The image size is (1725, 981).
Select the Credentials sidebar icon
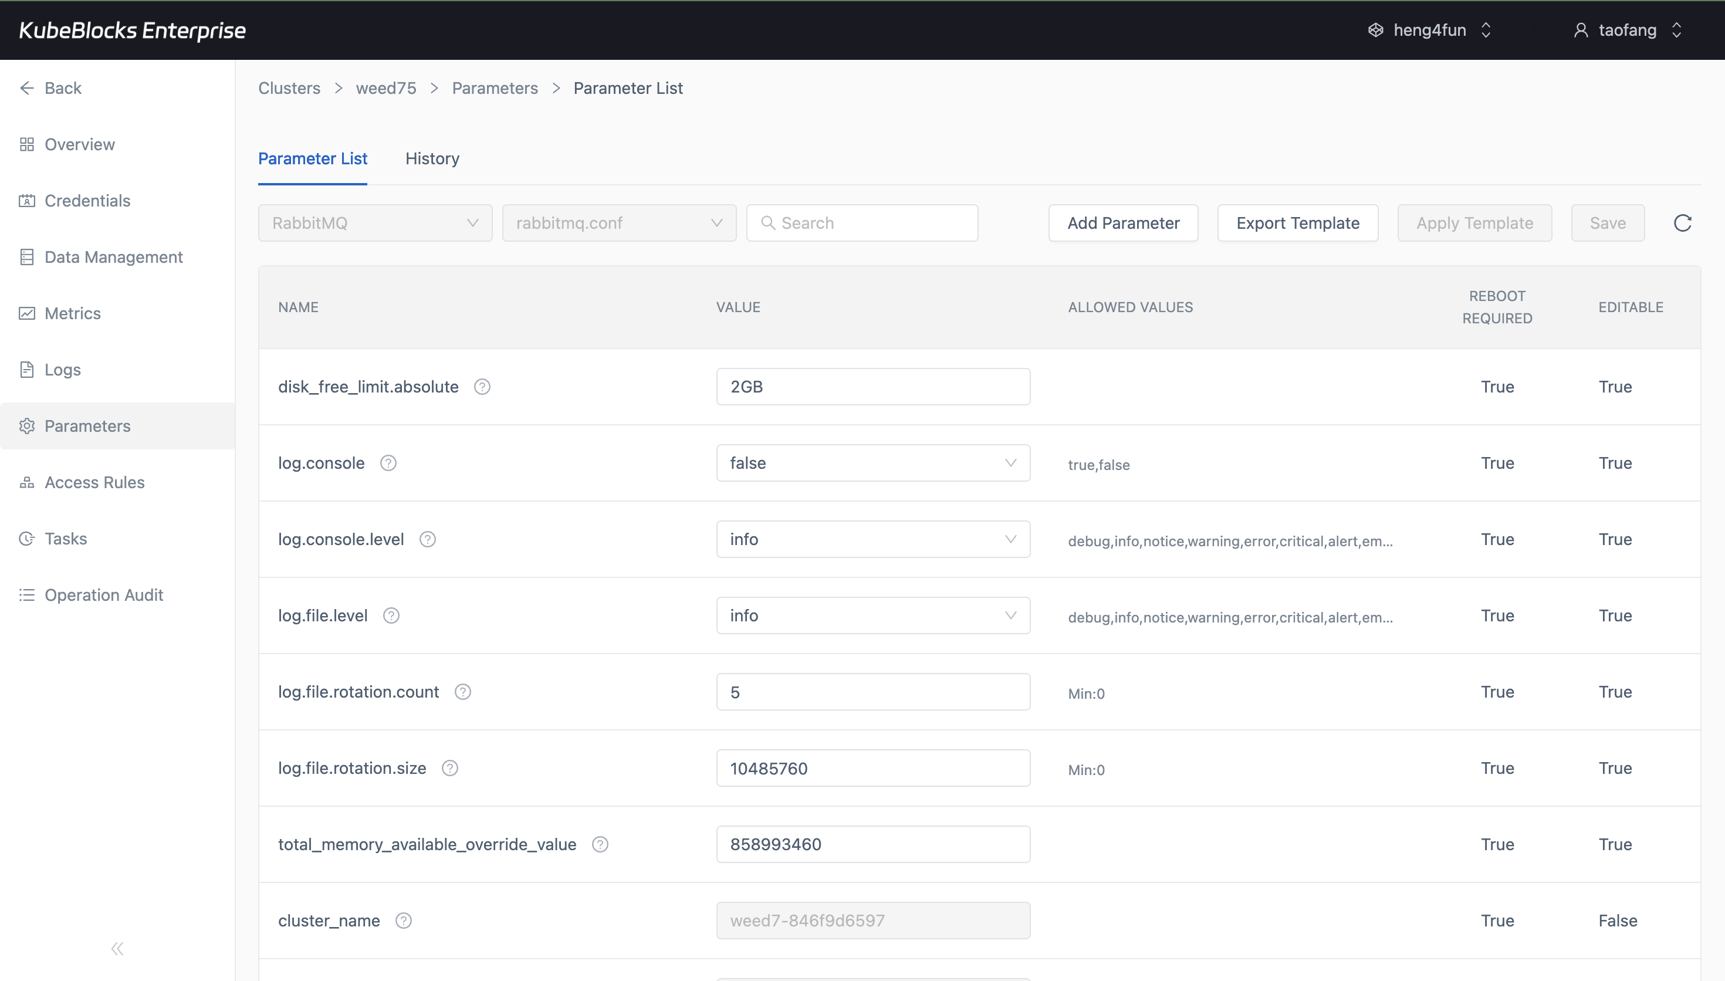(x=27, y=200)
